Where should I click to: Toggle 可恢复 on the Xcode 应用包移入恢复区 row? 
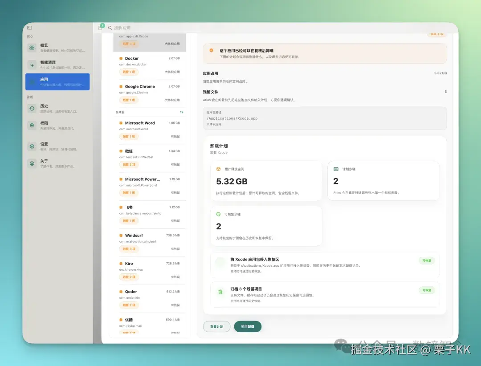pos(426,260)
